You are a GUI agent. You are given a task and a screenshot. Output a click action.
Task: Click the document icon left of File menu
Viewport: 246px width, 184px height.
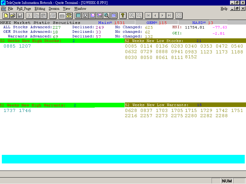[4, 9]
